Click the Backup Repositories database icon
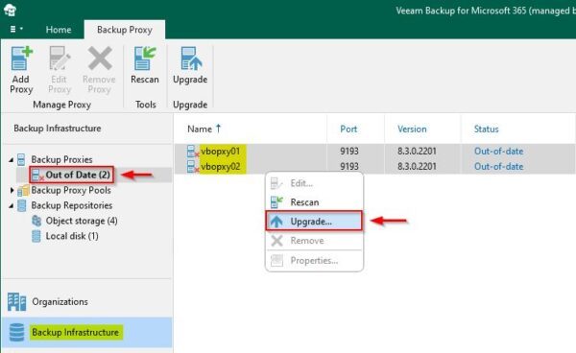576x353 pixels. [x=22, y=205]
